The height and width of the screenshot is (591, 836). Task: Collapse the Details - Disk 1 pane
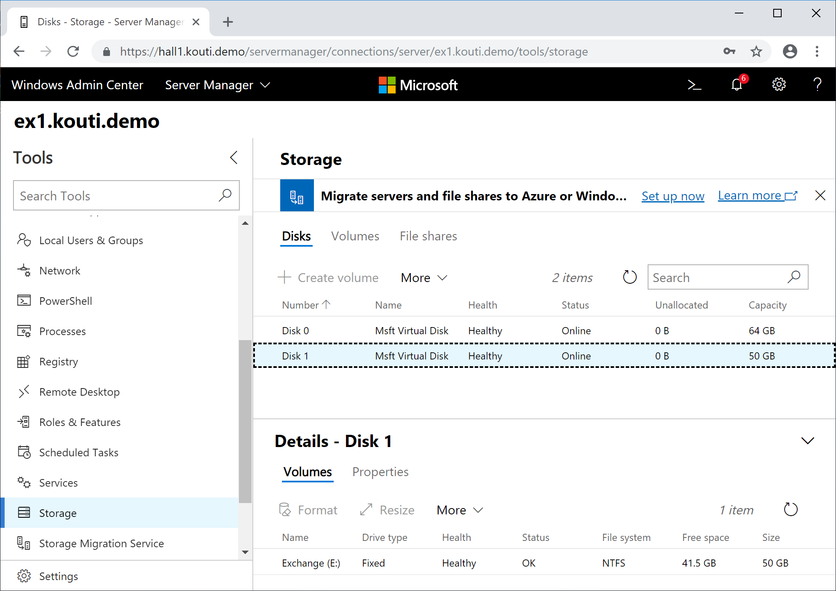[x=807, y=441]
